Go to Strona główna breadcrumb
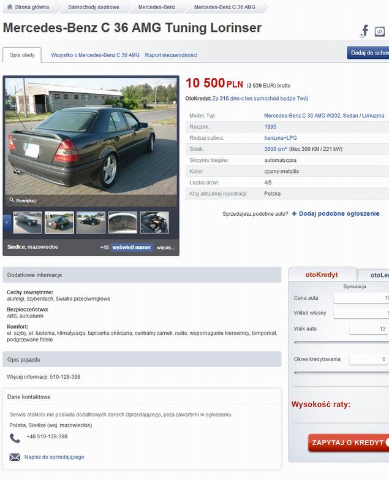This screenshot has height=480, width=389. pos(32,7)
